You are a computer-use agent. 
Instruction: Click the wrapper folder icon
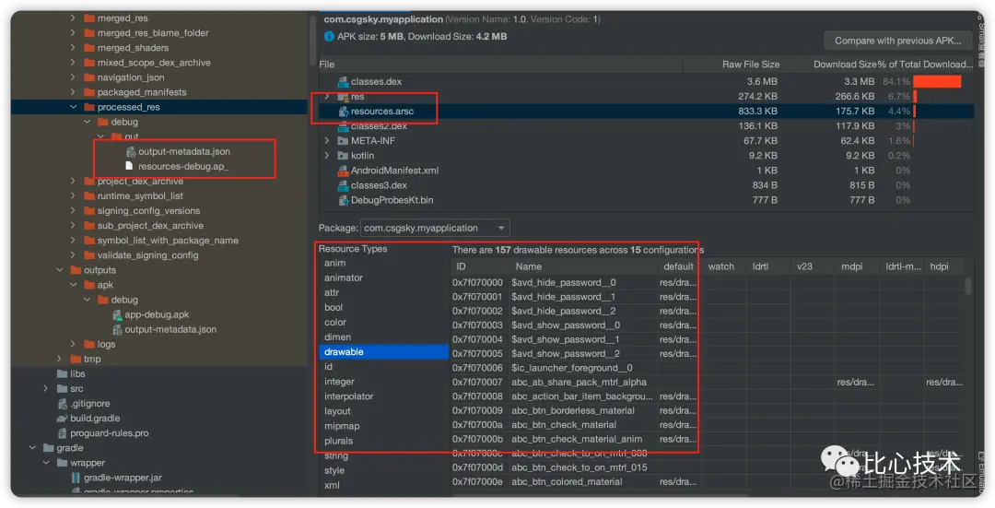tap(63, 463)
